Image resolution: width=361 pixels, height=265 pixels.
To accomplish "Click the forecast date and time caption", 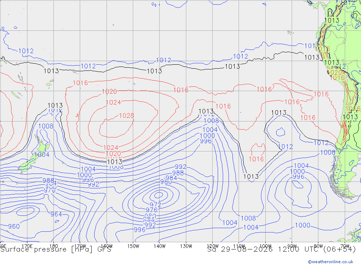I will pyautogui.click(x=281, y=249).
